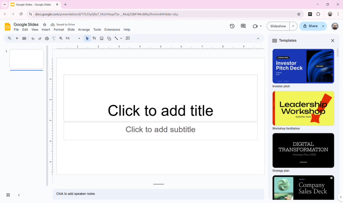Insert a Text box
The image size is (343, 203).
(94, 38)
